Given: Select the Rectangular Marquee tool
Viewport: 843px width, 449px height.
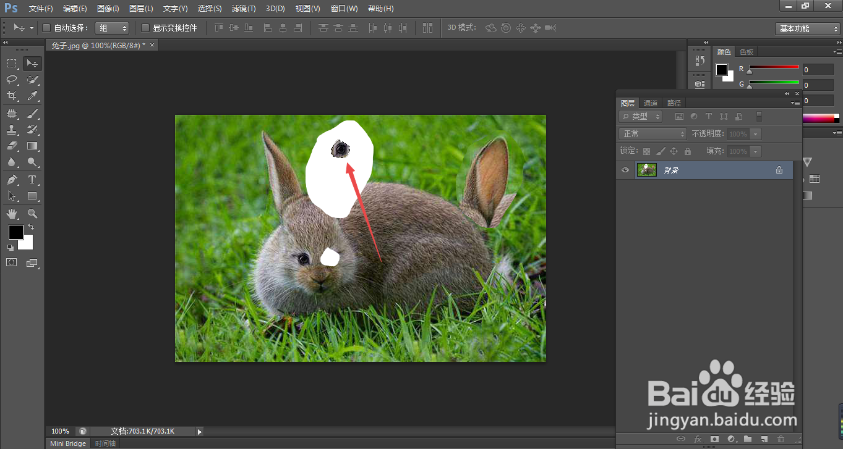Looking at the screenshot, I should click(x=12, y=64).
